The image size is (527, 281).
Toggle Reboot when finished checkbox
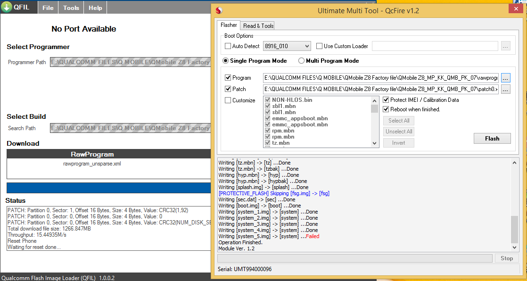click(386, 109)
